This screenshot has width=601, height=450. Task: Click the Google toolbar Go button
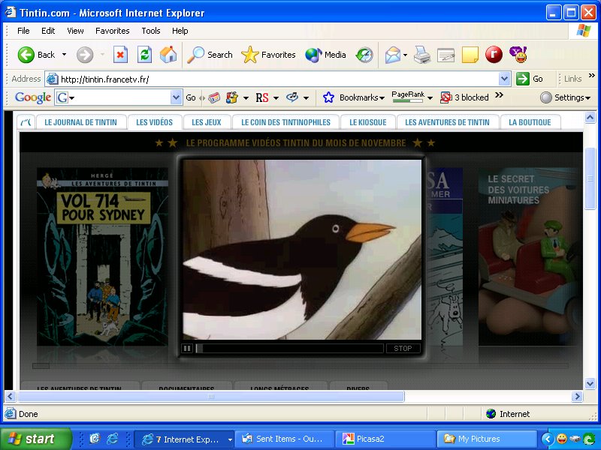tap(191, 97)
